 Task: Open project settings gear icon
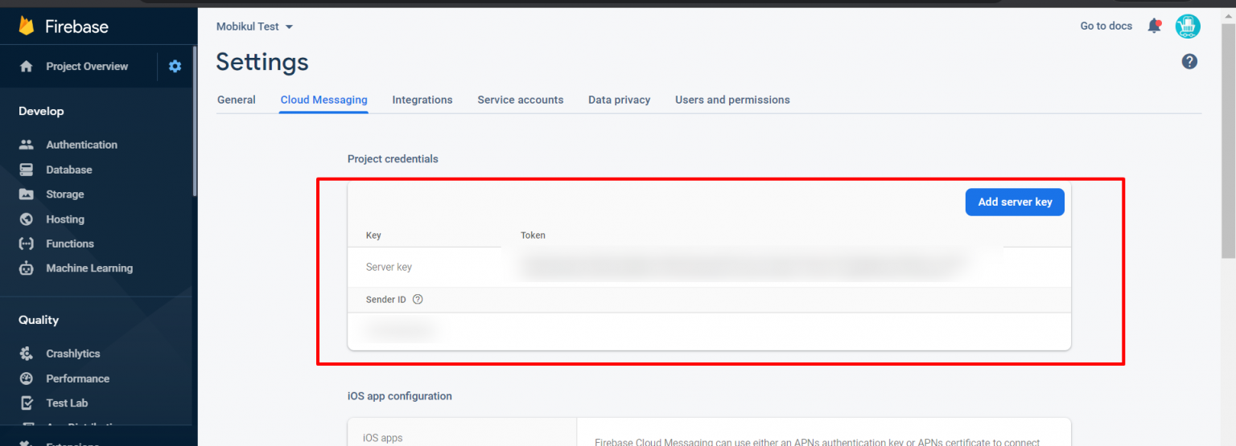point(175,67)
